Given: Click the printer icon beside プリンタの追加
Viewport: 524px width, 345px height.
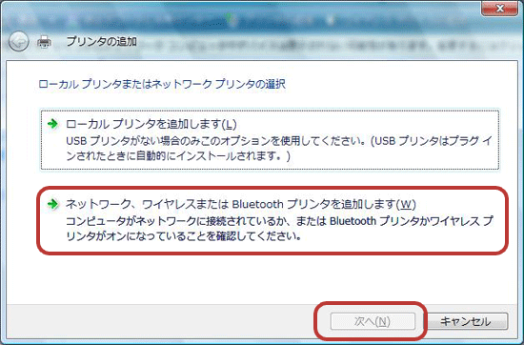Looking at the screenshot, I should point(44,42).
